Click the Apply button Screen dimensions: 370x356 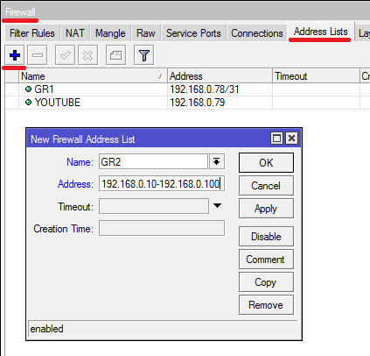tap(266, 209)
